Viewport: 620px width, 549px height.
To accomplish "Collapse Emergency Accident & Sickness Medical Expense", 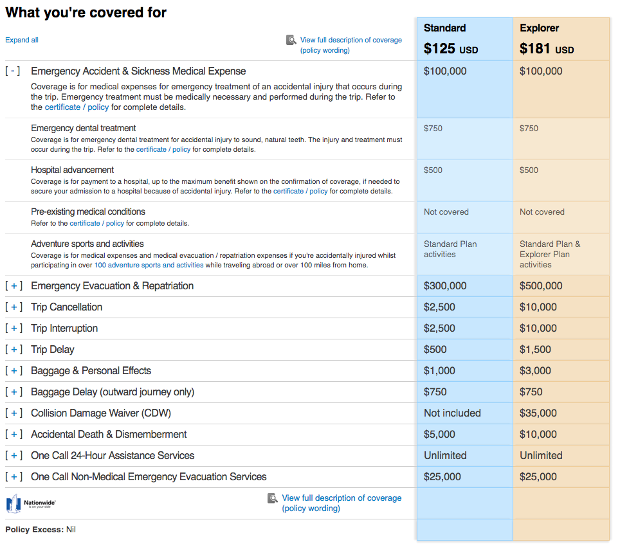I will point(13,71).
